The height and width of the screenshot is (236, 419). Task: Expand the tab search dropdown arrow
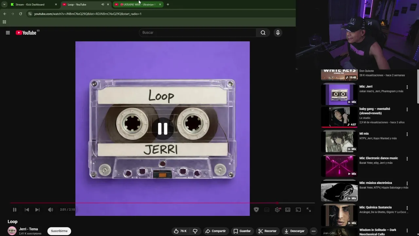coord(4,5)
